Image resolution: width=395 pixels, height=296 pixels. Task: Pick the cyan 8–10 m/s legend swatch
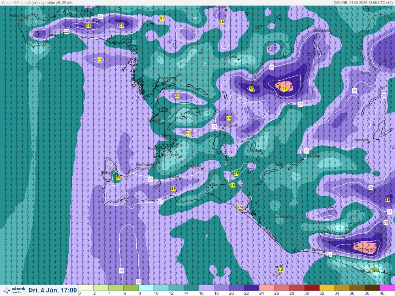[x=146, y=288]
